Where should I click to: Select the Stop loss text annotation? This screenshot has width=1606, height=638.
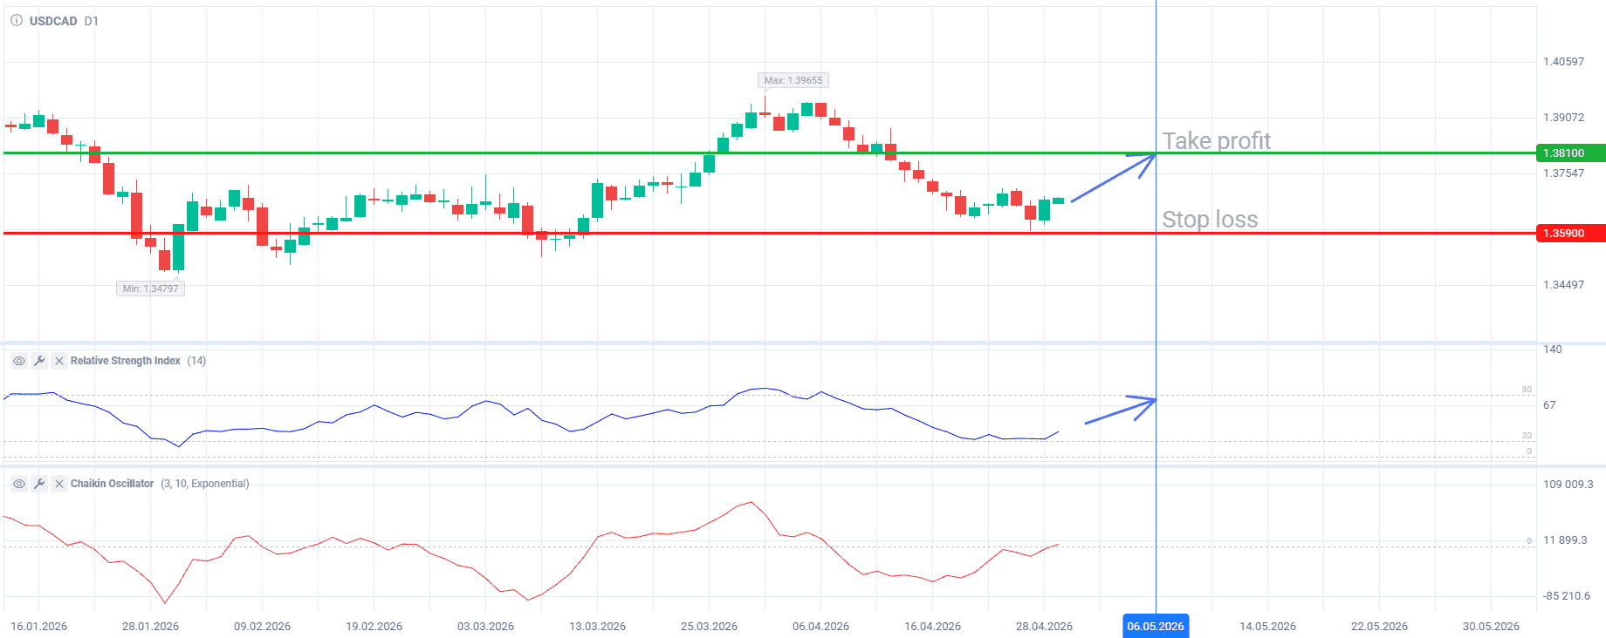tap(1210, 220)
